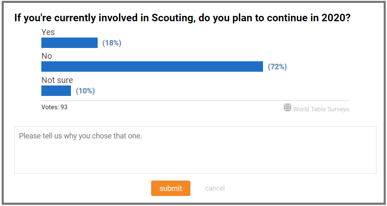Click the (10%) percentage label
This screenshot has width=387, height=206.
point(86,91)
